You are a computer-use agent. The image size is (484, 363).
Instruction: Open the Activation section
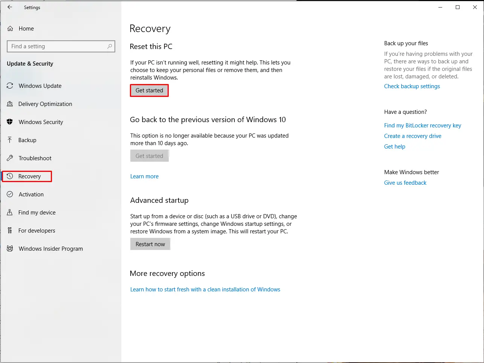click(31, 194)
